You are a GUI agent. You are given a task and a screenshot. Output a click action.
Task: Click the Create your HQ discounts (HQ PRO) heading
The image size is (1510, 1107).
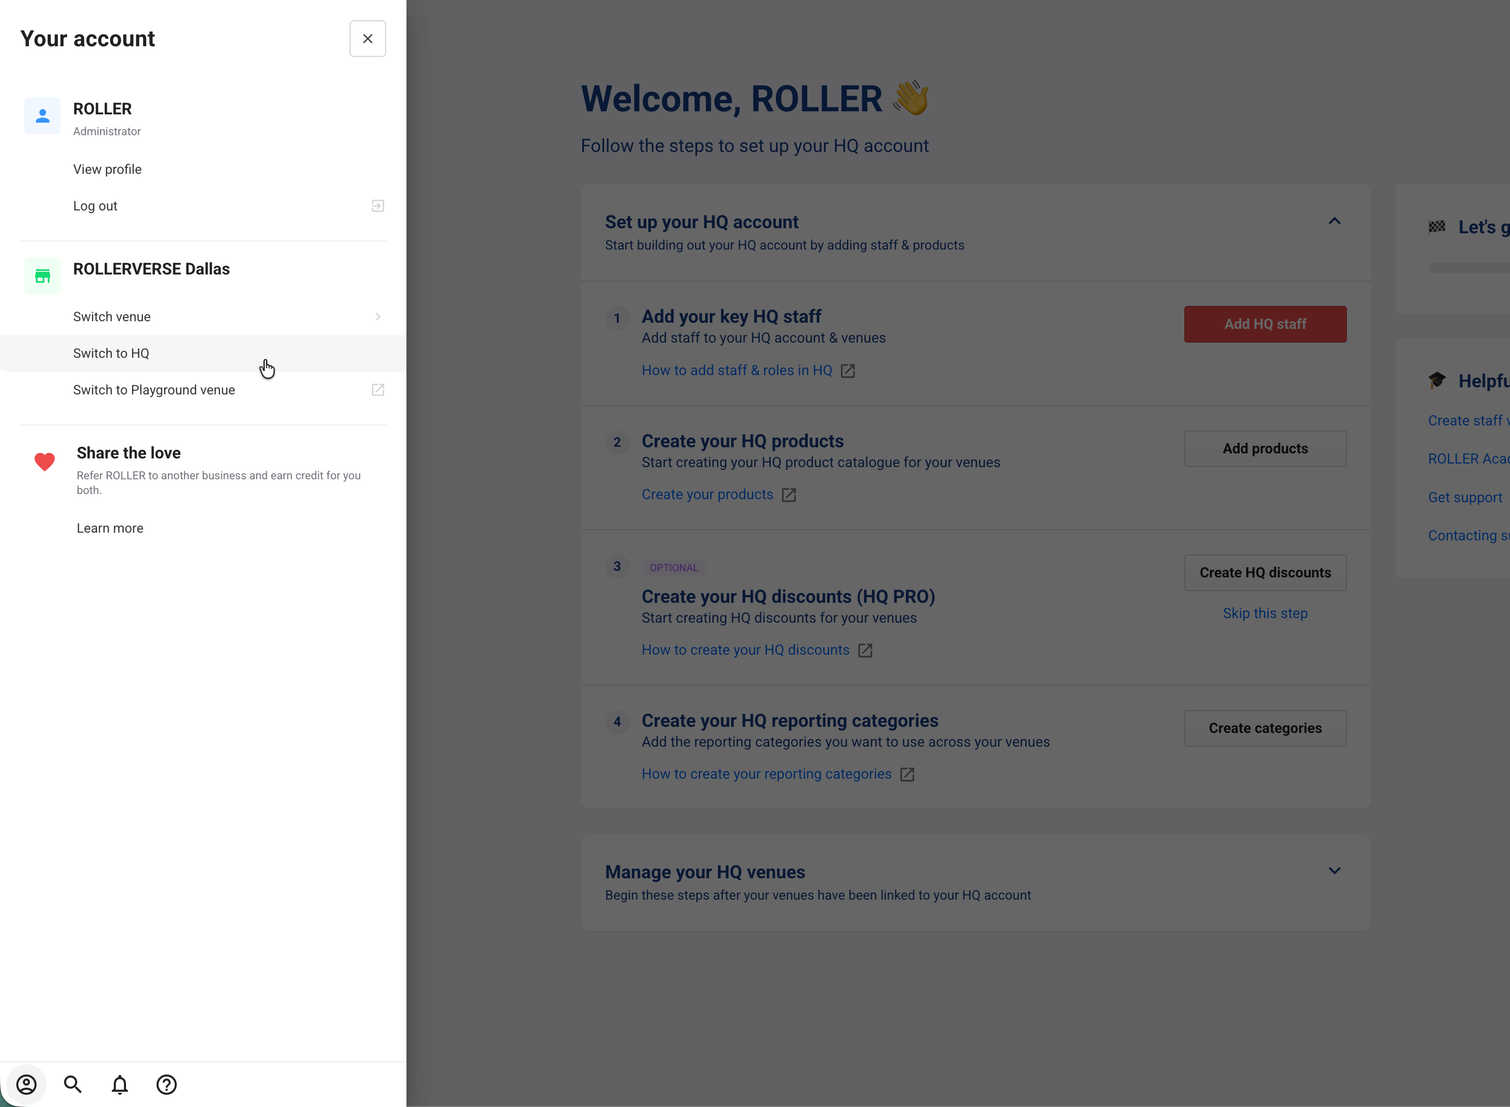[x=789, y=596]
